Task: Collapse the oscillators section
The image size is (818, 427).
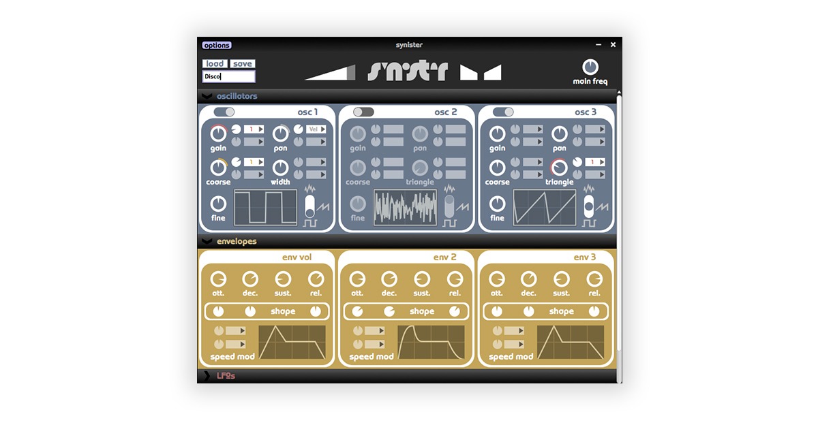Action: point(207,96)
